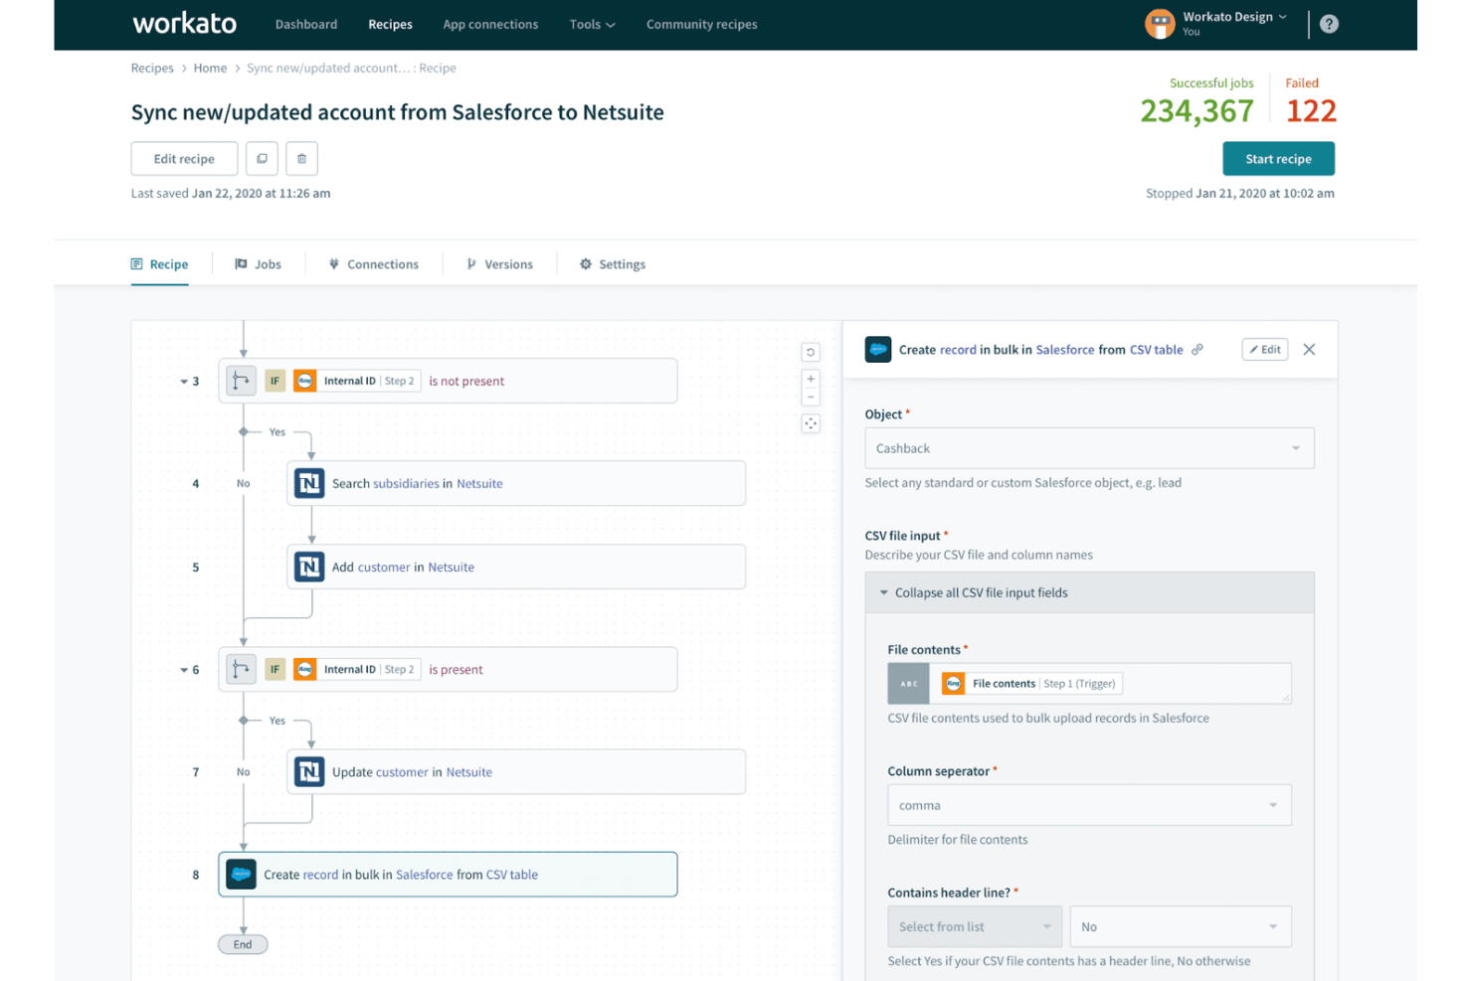Click the Netsuite icon on Update customer step
The width and height of the screenshot is (1472, 981).
coord(309,771)
